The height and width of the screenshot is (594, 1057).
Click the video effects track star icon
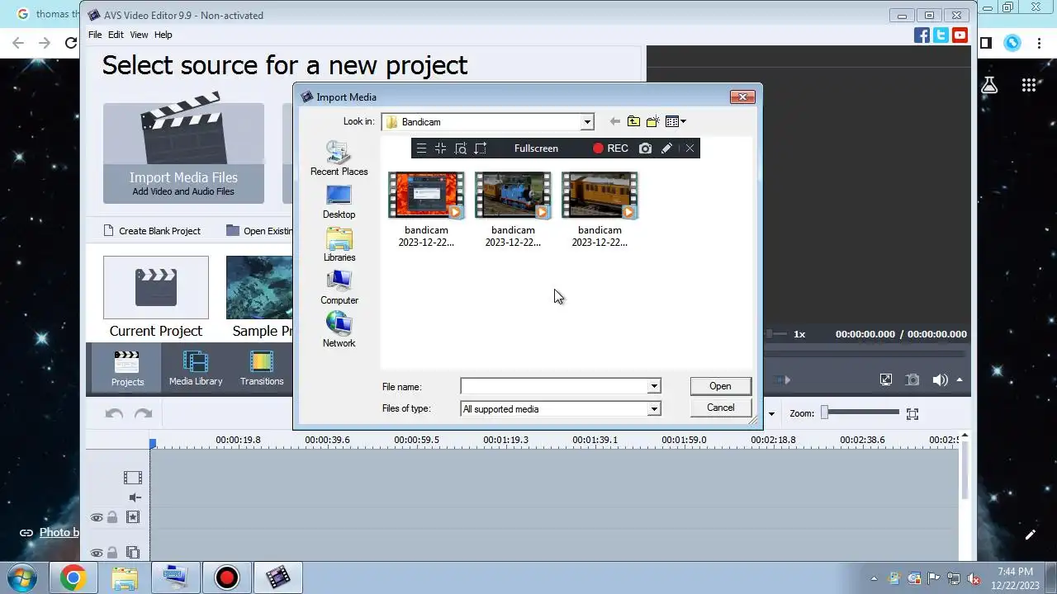132,517
